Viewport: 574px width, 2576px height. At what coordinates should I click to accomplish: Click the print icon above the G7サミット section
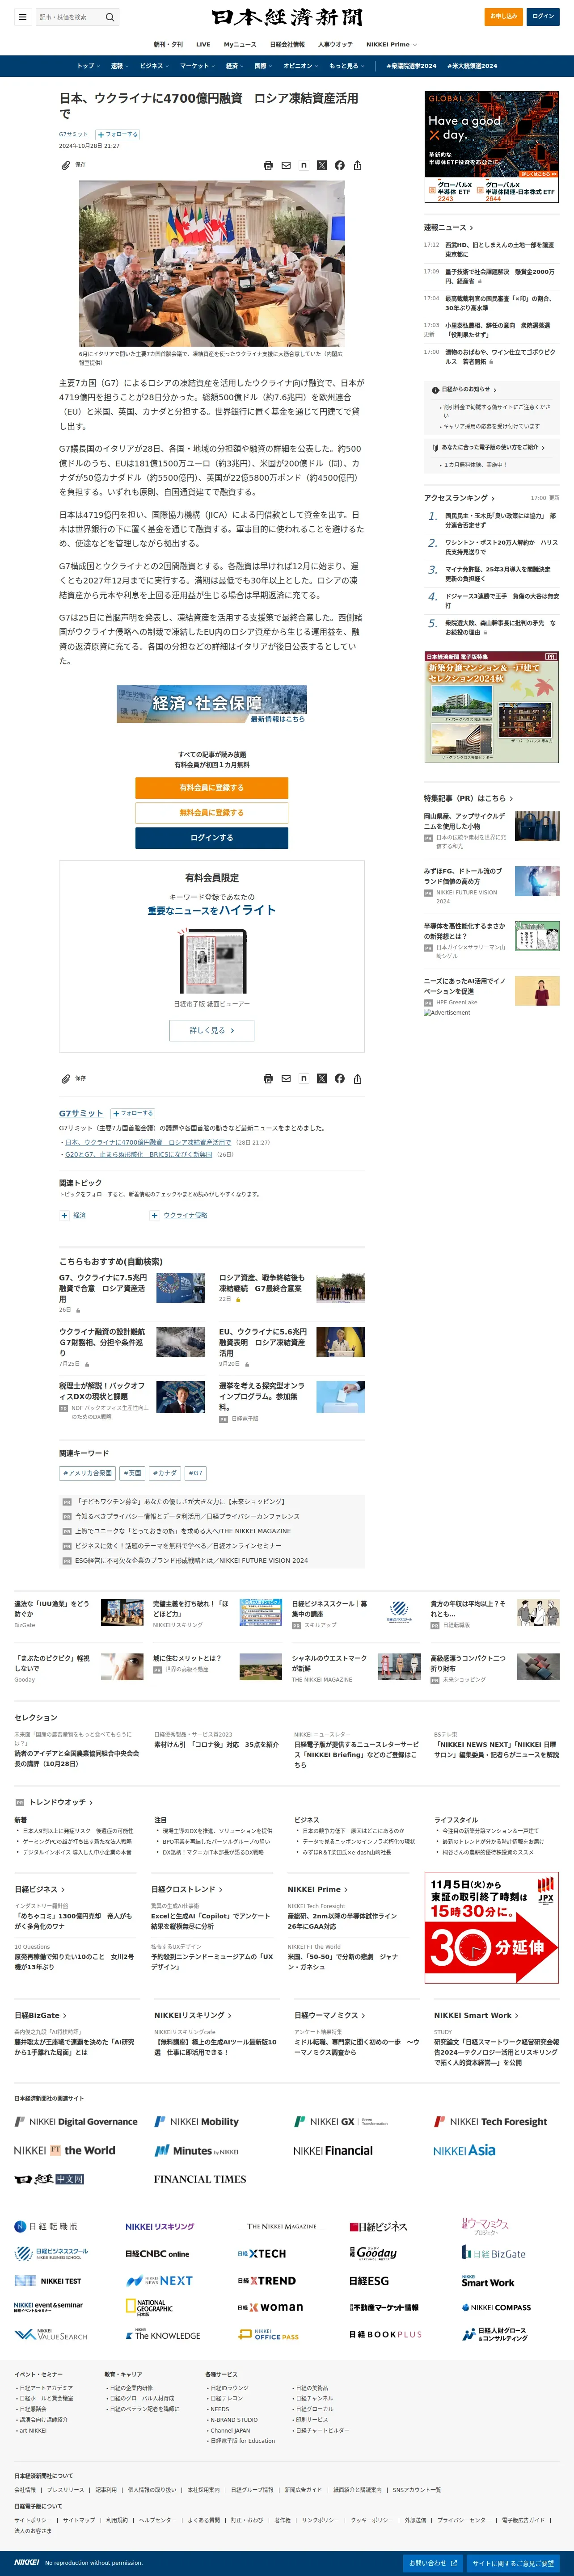[x=268, y=1079]
